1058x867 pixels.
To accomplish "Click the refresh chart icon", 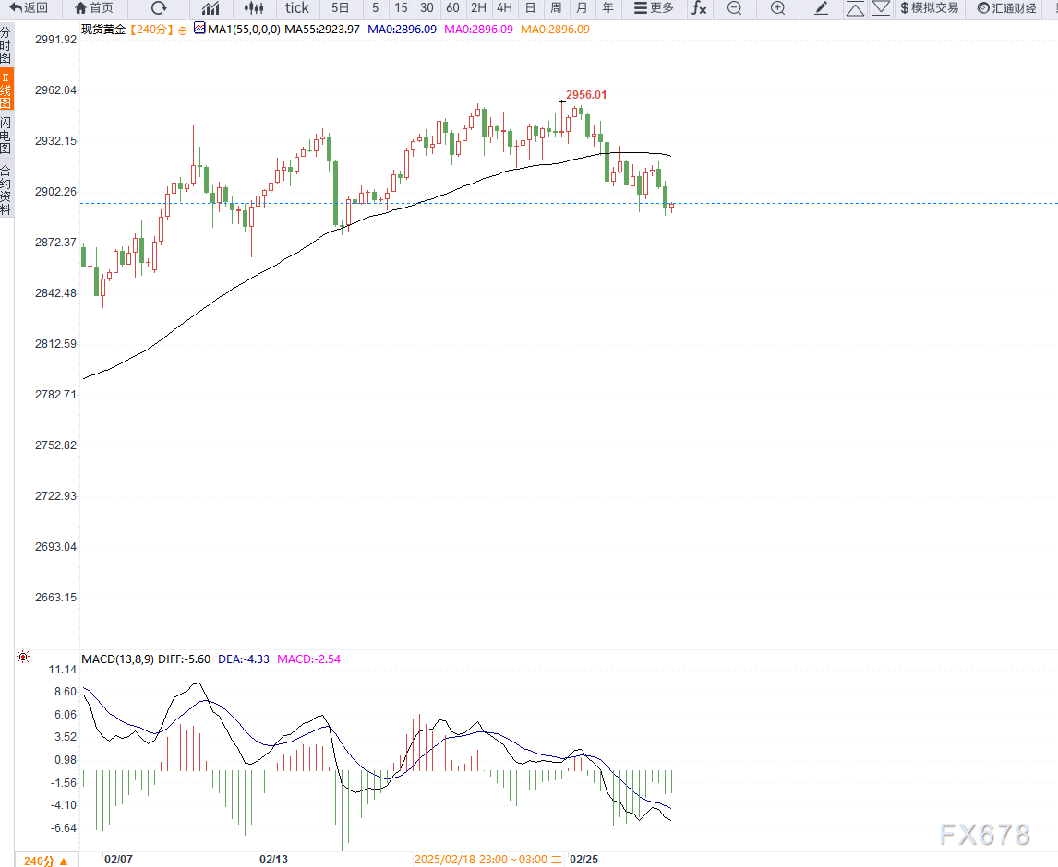I will pyautogui.click(x=159, y=8).
